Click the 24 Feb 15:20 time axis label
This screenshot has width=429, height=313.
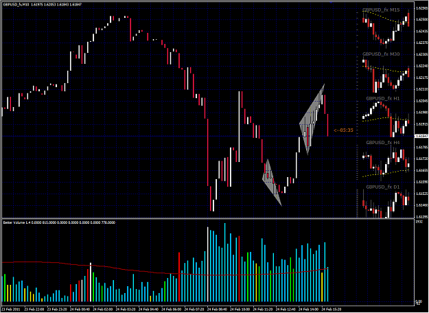332,310
